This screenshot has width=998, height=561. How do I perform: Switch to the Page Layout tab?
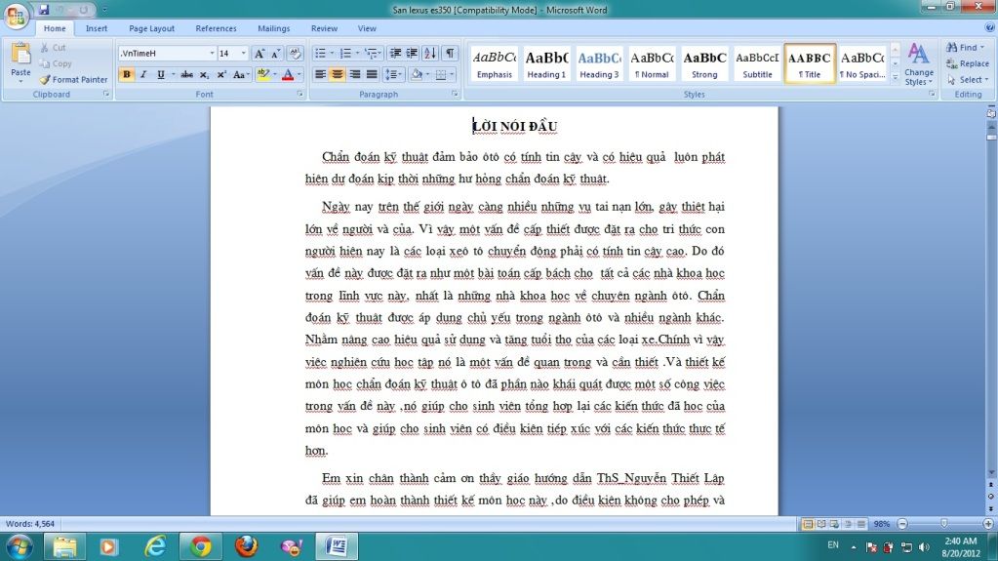pos(151,28)
